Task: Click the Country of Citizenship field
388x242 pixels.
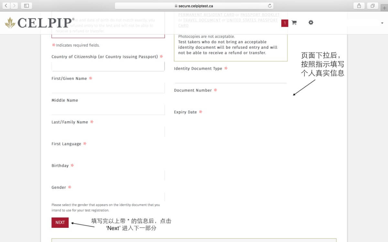Action: pyautogui.click(x=108, y=66)
